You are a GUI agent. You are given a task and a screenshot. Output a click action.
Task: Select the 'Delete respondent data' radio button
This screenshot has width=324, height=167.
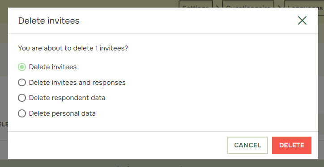22,98
